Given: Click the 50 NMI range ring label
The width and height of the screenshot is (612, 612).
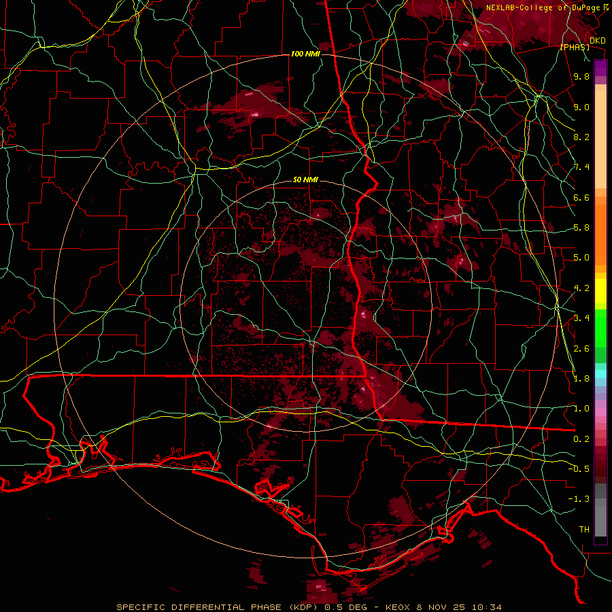Looking at the screenshot, I should click(305, 180).
